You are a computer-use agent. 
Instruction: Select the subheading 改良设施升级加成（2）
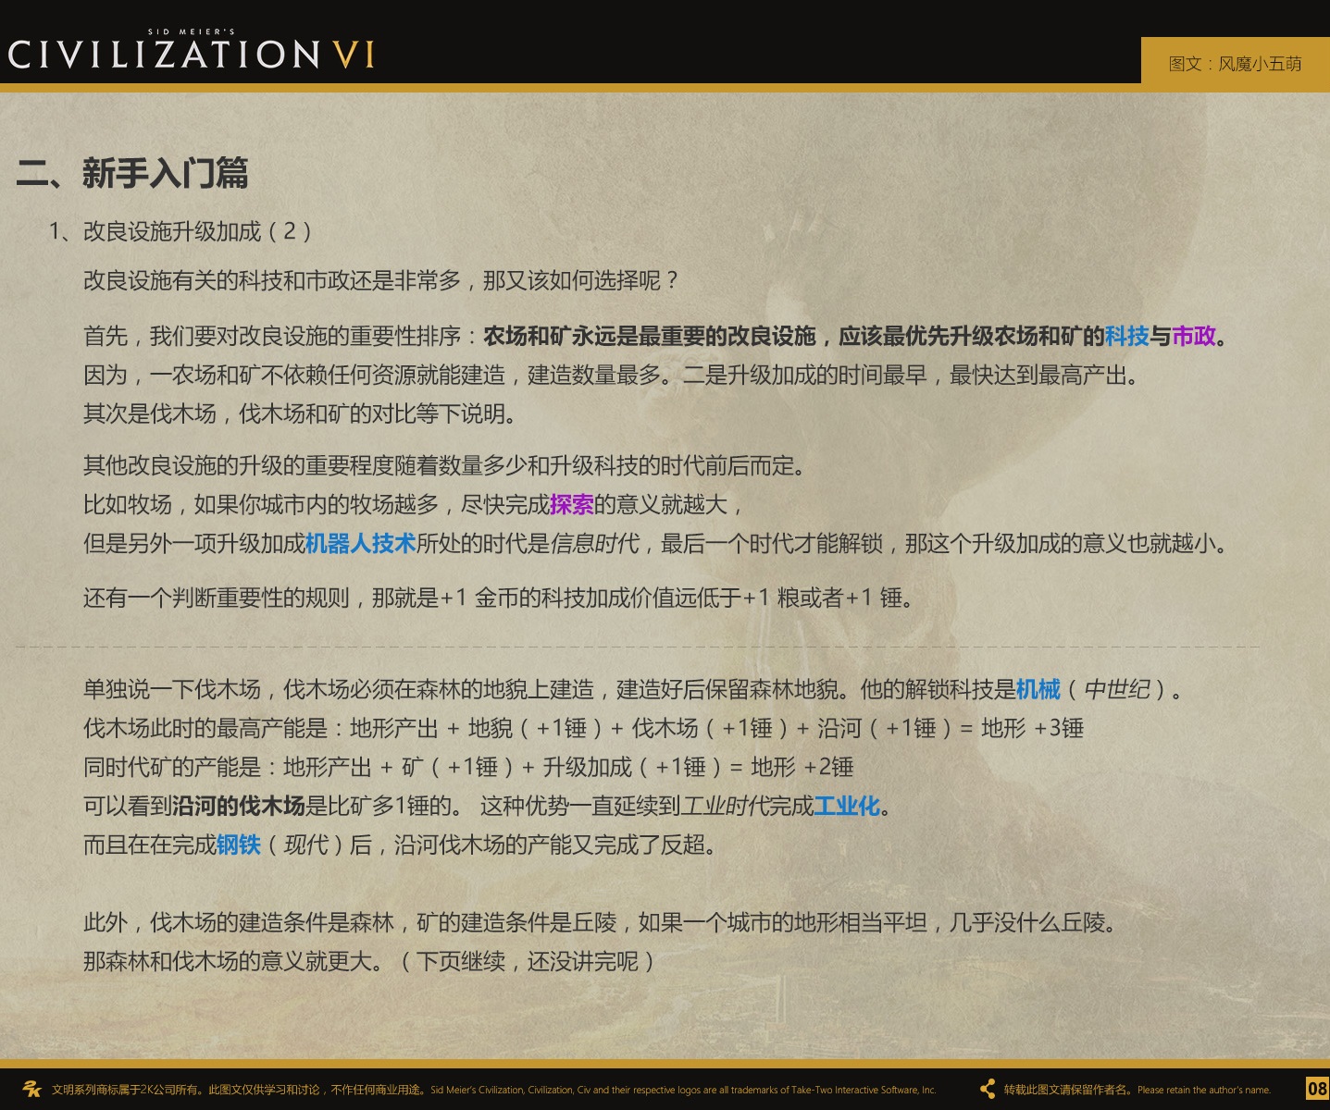click(180, 231)
